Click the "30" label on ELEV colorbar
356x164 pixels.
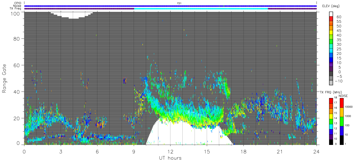[339, 44]
